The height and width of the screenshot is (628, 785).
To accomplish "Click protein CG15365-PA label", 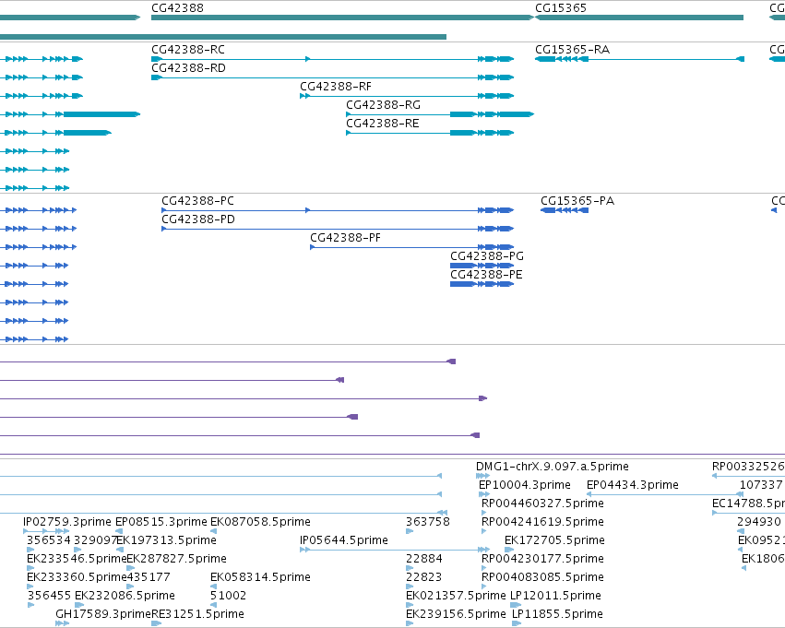I will coord(577,201).
